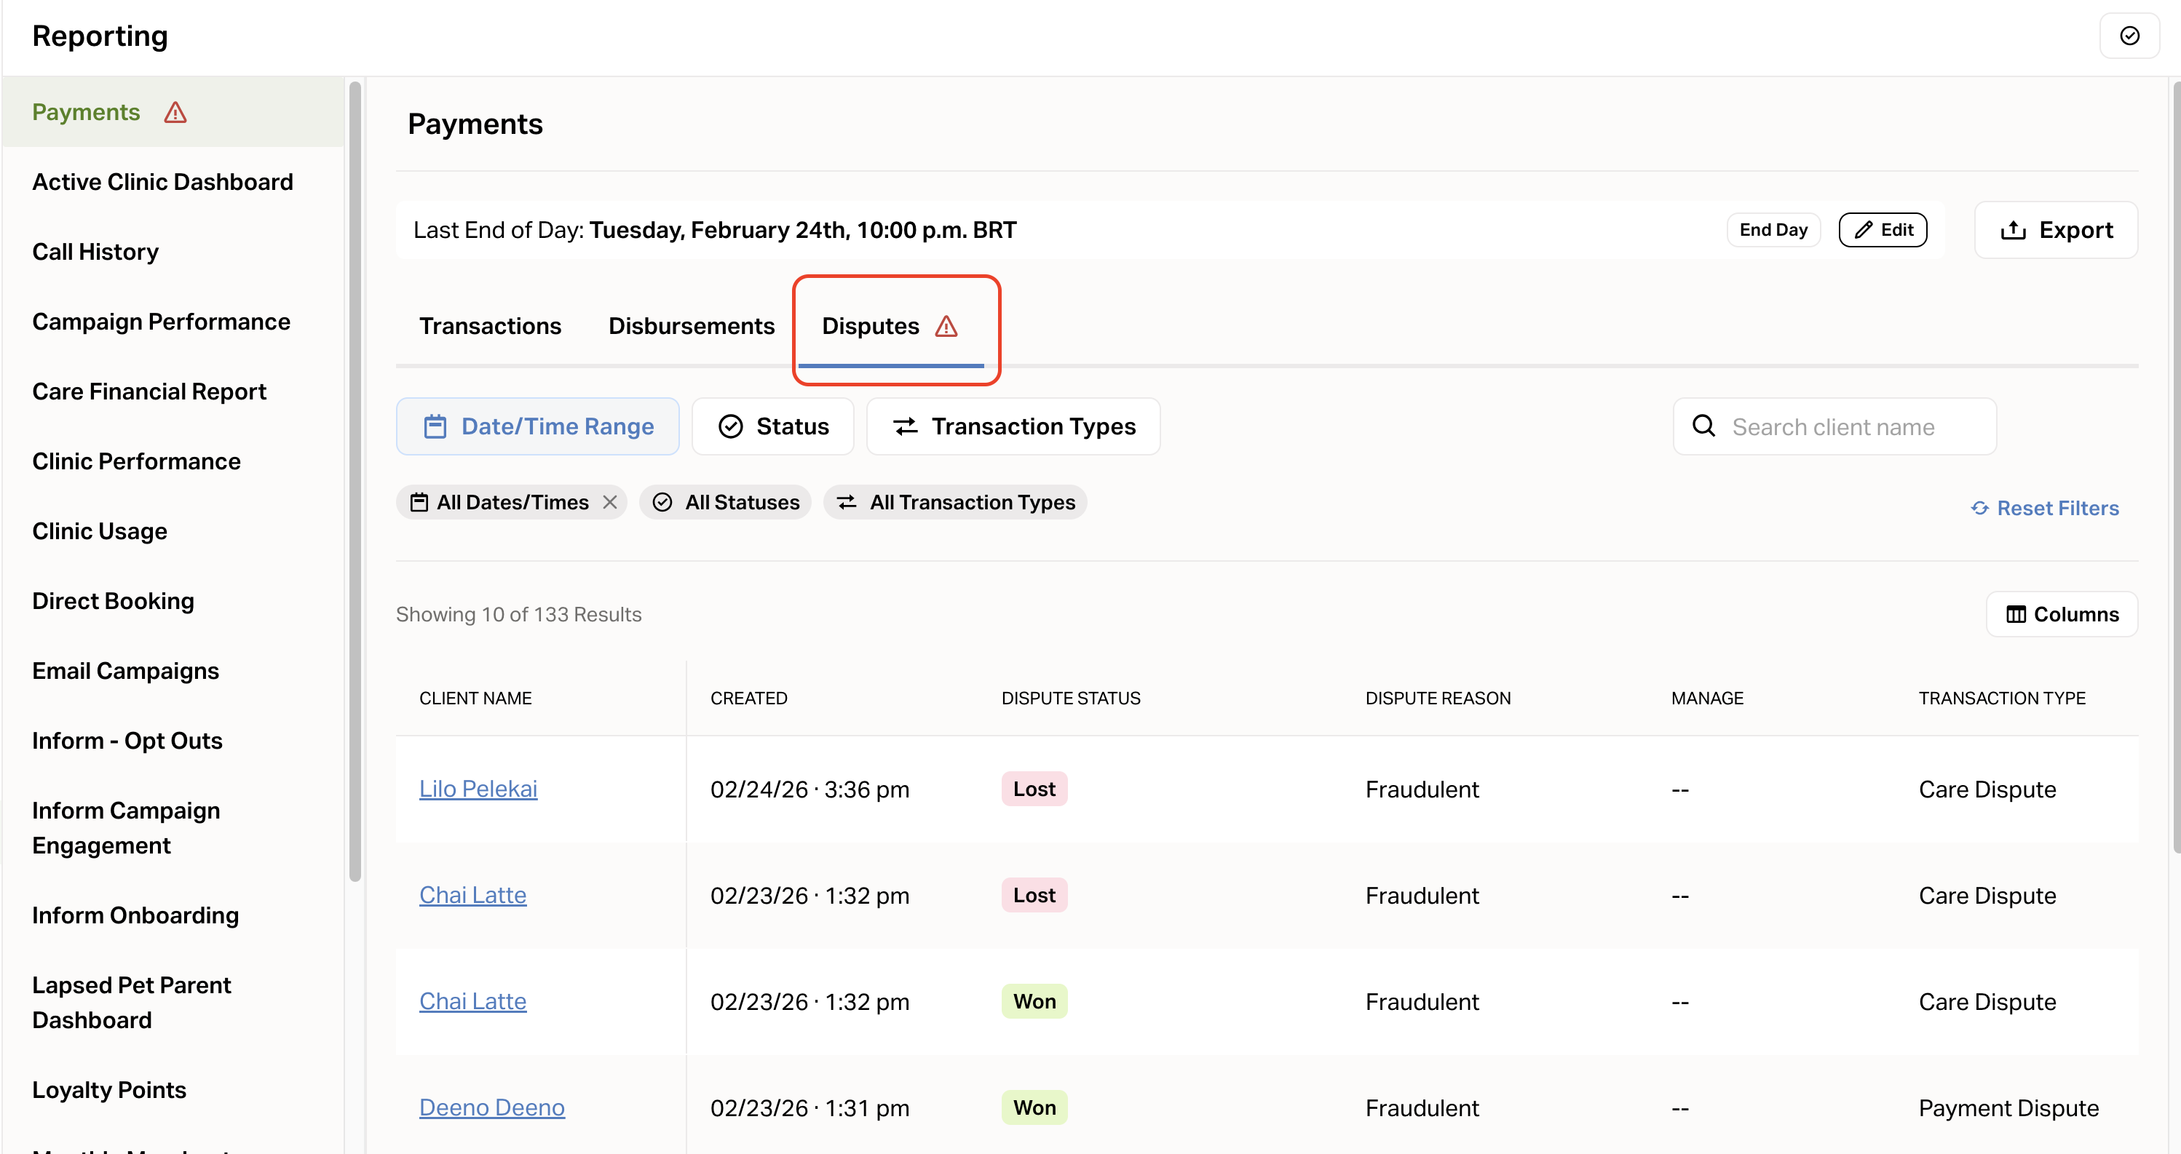
Task: Click the Export upload icon
Action: tap(2013, 230)
